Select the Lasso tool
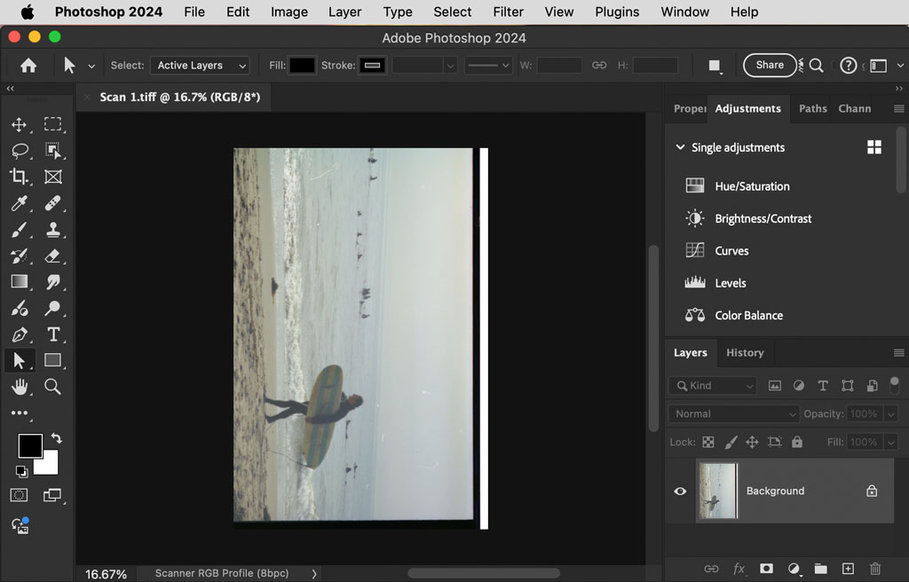Screen dimensions: 909x582 20,151
